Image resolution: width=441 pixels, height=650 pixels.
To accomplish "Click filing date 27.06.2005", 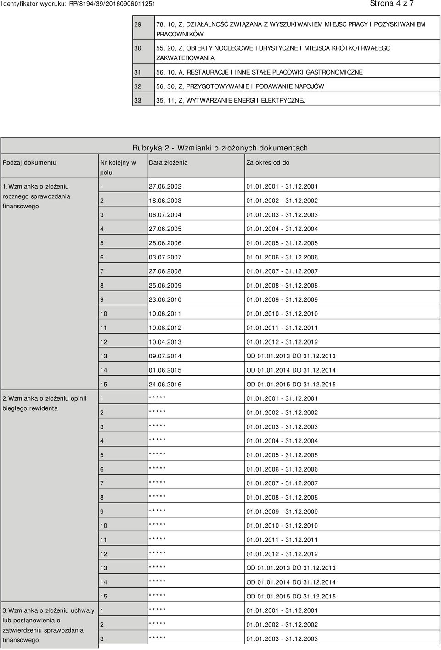I will (x=165, y=229).
